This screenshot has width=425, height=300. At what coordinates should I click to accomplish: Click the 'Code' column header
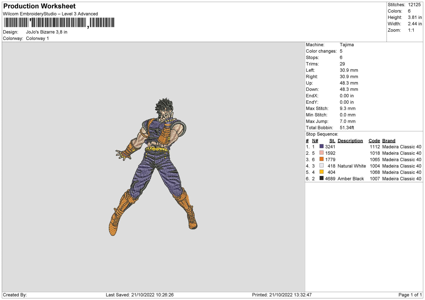click(x=374, y=141)
